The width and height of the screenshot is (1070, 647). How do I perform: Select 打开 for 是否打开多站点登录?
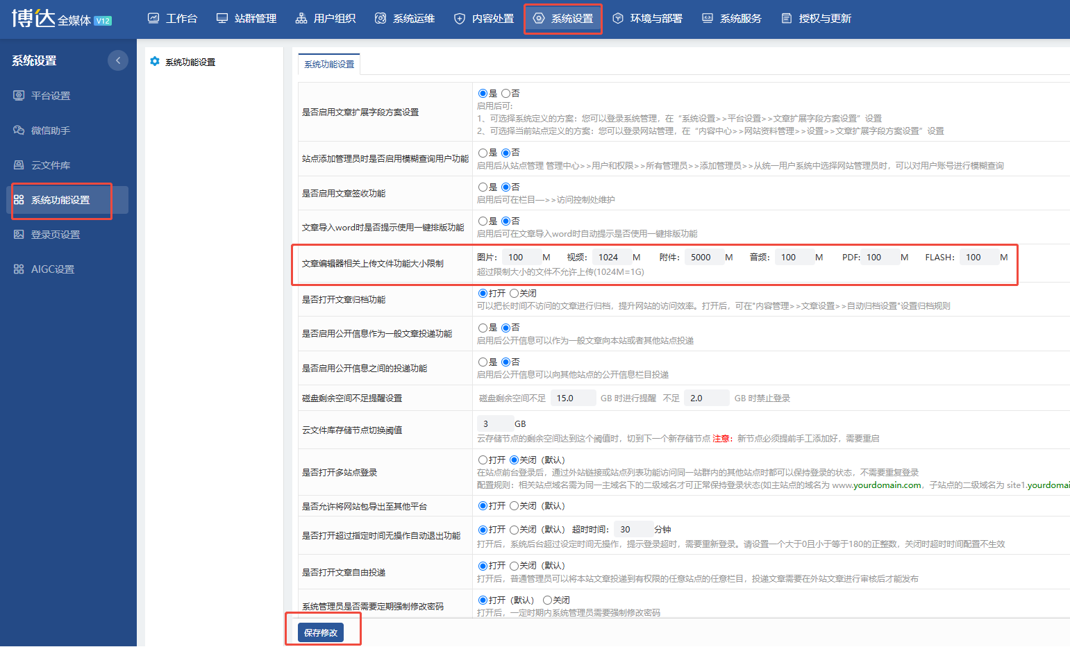click(483, 460)
